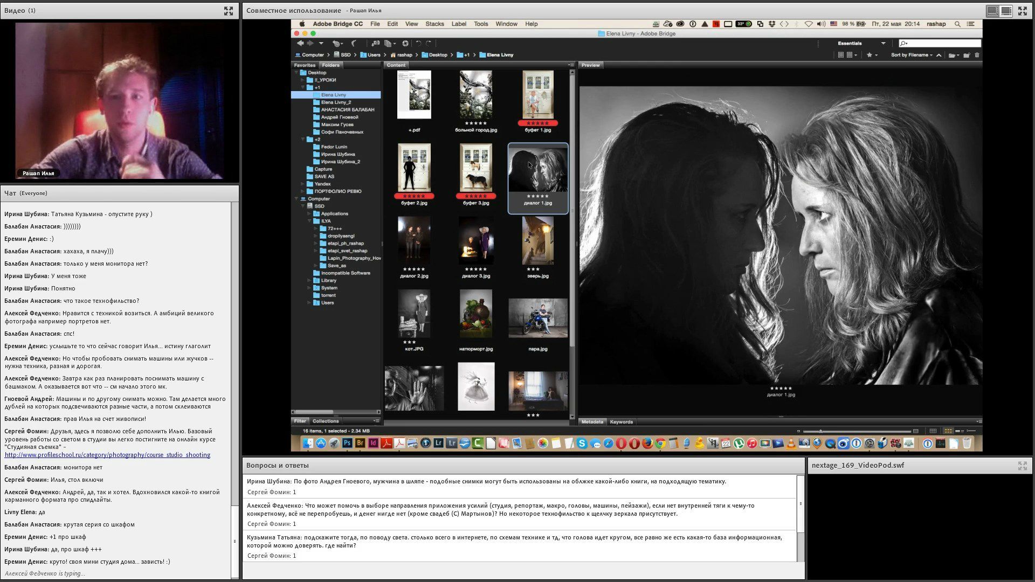Toggle lock thumbnail grid
The image size is (1035, 582).
(x=933, y=431)
